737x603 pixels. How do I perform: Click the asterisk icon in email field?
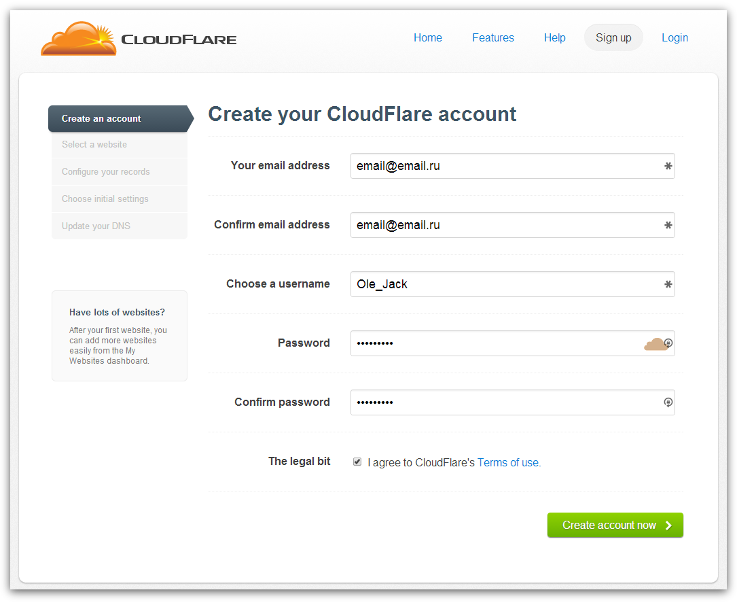coord(668,166)
